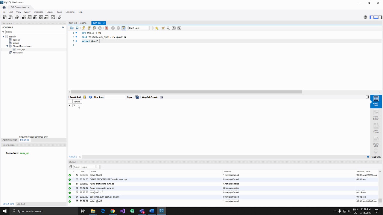Toggle the left sidebar panel visibility
This screenshot has height=215, width=383.
point(372,17)
